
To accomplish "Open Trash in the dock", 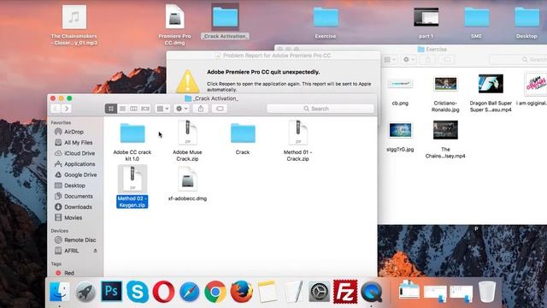I will (487, 291).
